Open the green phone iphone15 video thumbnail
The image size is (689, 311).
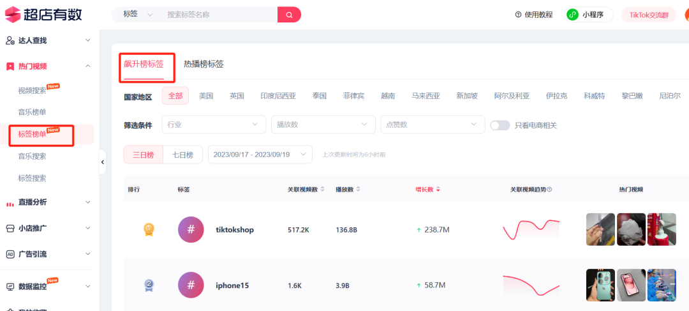click(601, 285)
